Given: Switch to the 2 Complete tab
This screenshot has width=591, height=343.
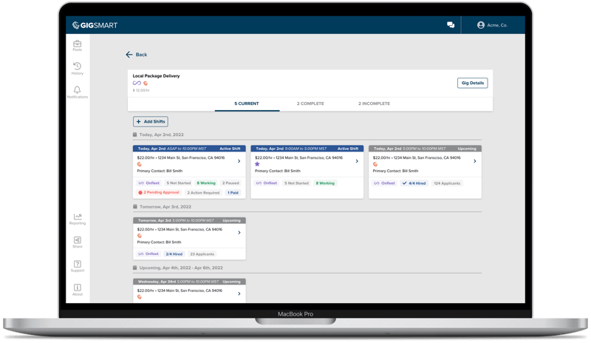Looking at the screenshot, I should pyautogui.click(x=310, y=103).
